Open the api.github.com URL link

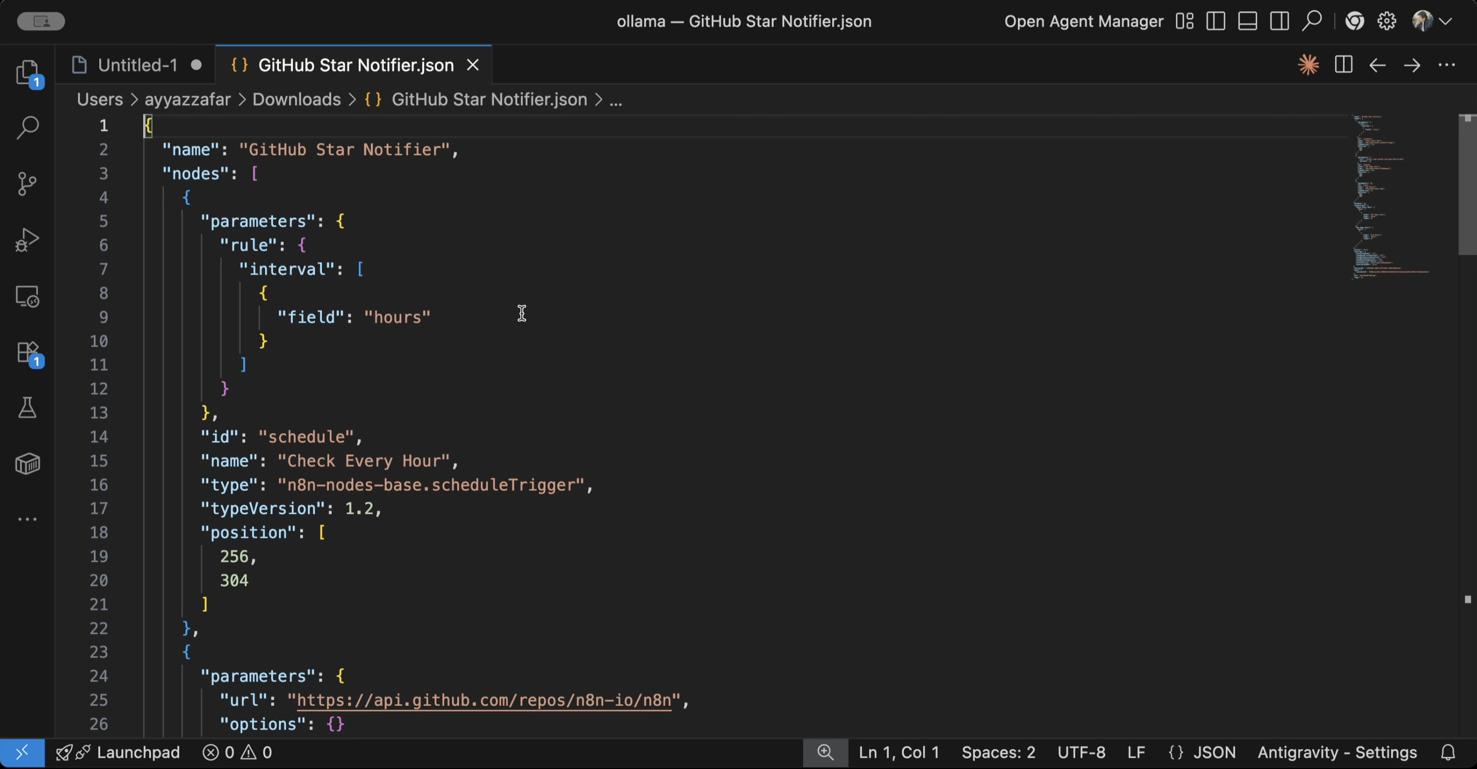[483, 700]
